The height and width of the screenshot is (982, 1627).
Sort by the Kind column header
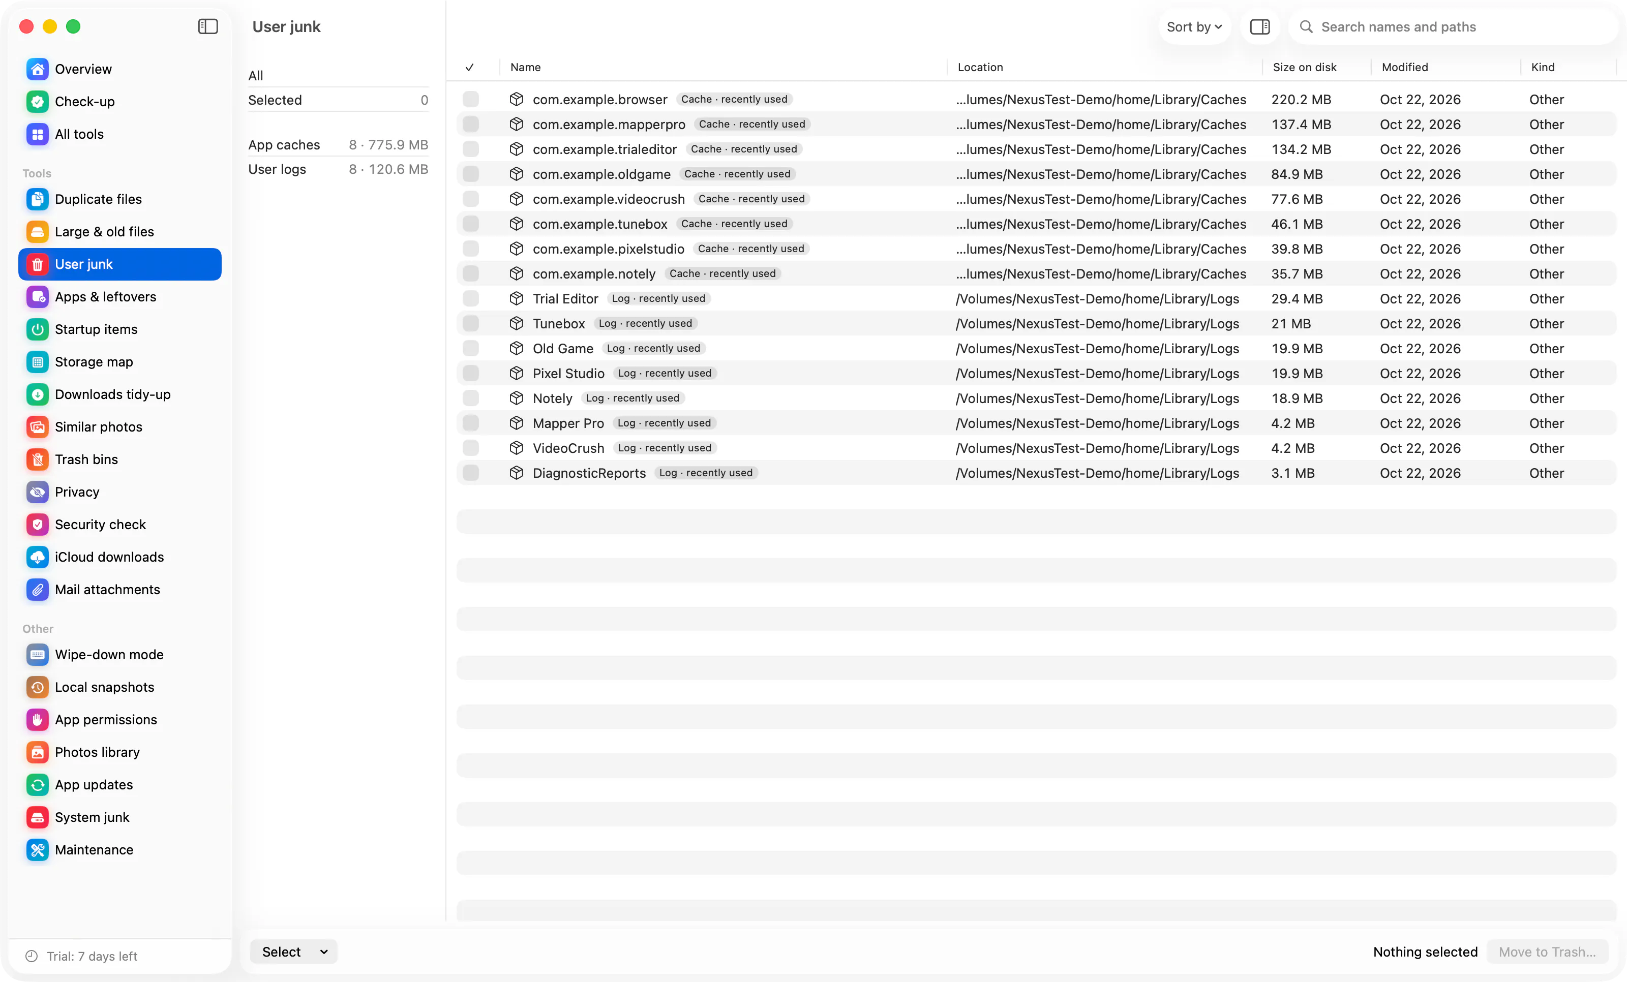1543,67
